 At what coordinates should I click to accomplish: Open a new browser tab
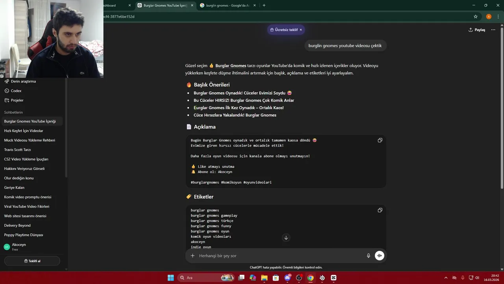coord(264,5)
